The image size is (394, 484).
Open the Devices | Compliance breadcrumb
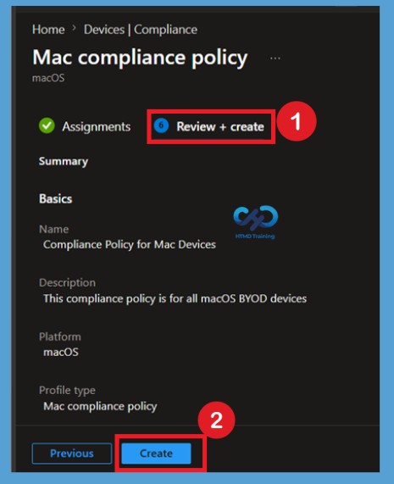(141, 30)
